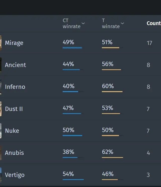Click Nuke's 50% CT winrate value

[x=68, y=130]
